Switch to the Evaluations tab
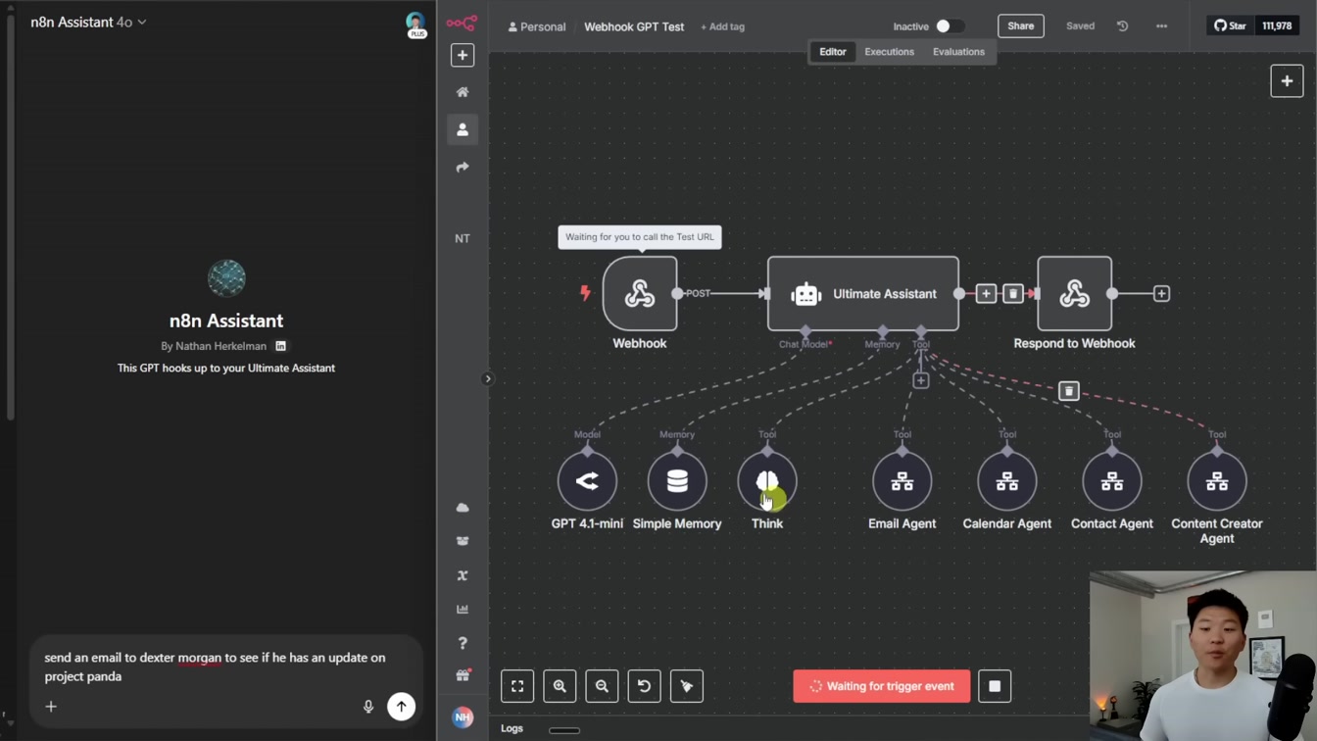 pyautogui.click(x=958, y=52)
